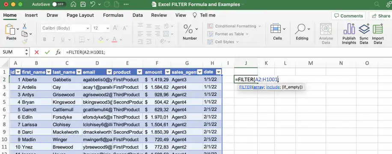Save the workbook with the disk icon

click(83, 5)
